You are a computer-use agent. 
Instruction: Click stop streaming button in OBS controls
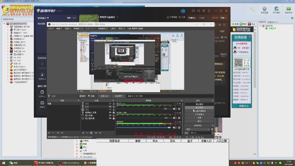pyautogui.click(x=199, y=104)
